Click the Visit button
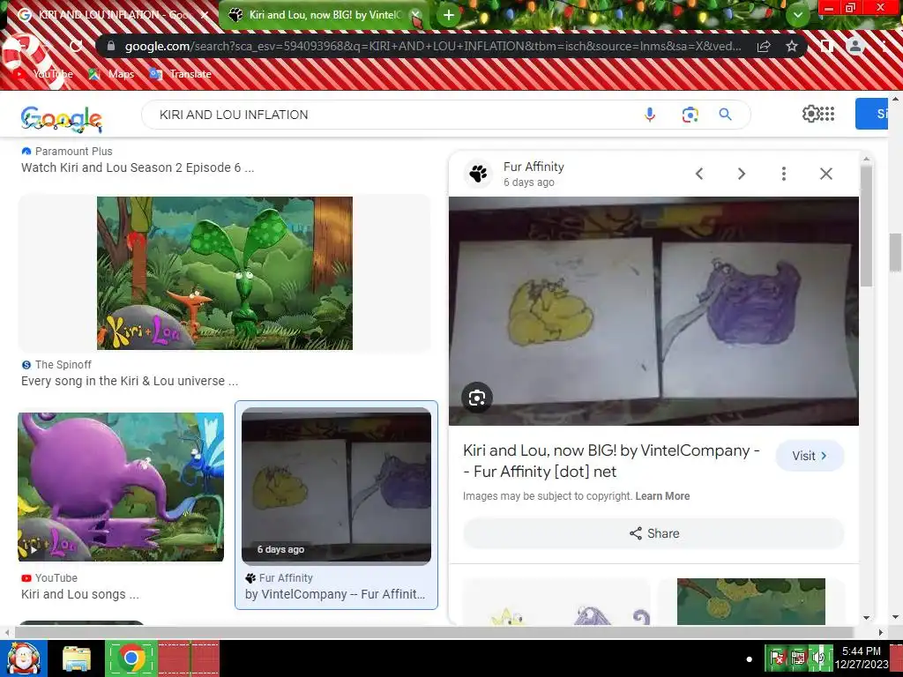Screen dimensions: 903x677 click(x=810, y=456)
